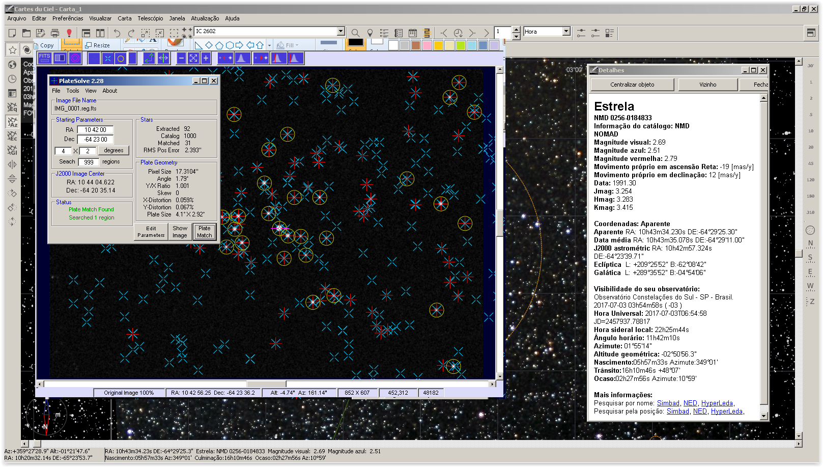The image size is (823, 467).
Task: Open the calendar ephemeris tool
Action: click(x=413, y=33)
